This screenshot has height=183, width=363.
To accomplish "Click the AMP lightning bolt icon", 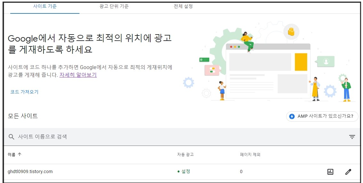I will (292, 116).
